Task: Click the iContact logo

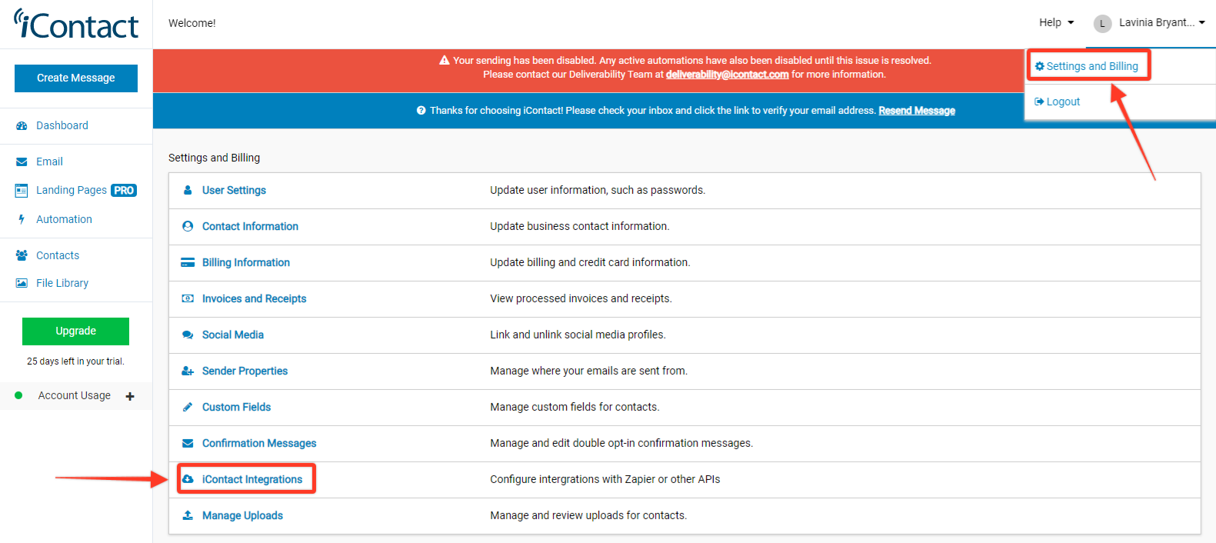Action: click(x=76, y=24)
